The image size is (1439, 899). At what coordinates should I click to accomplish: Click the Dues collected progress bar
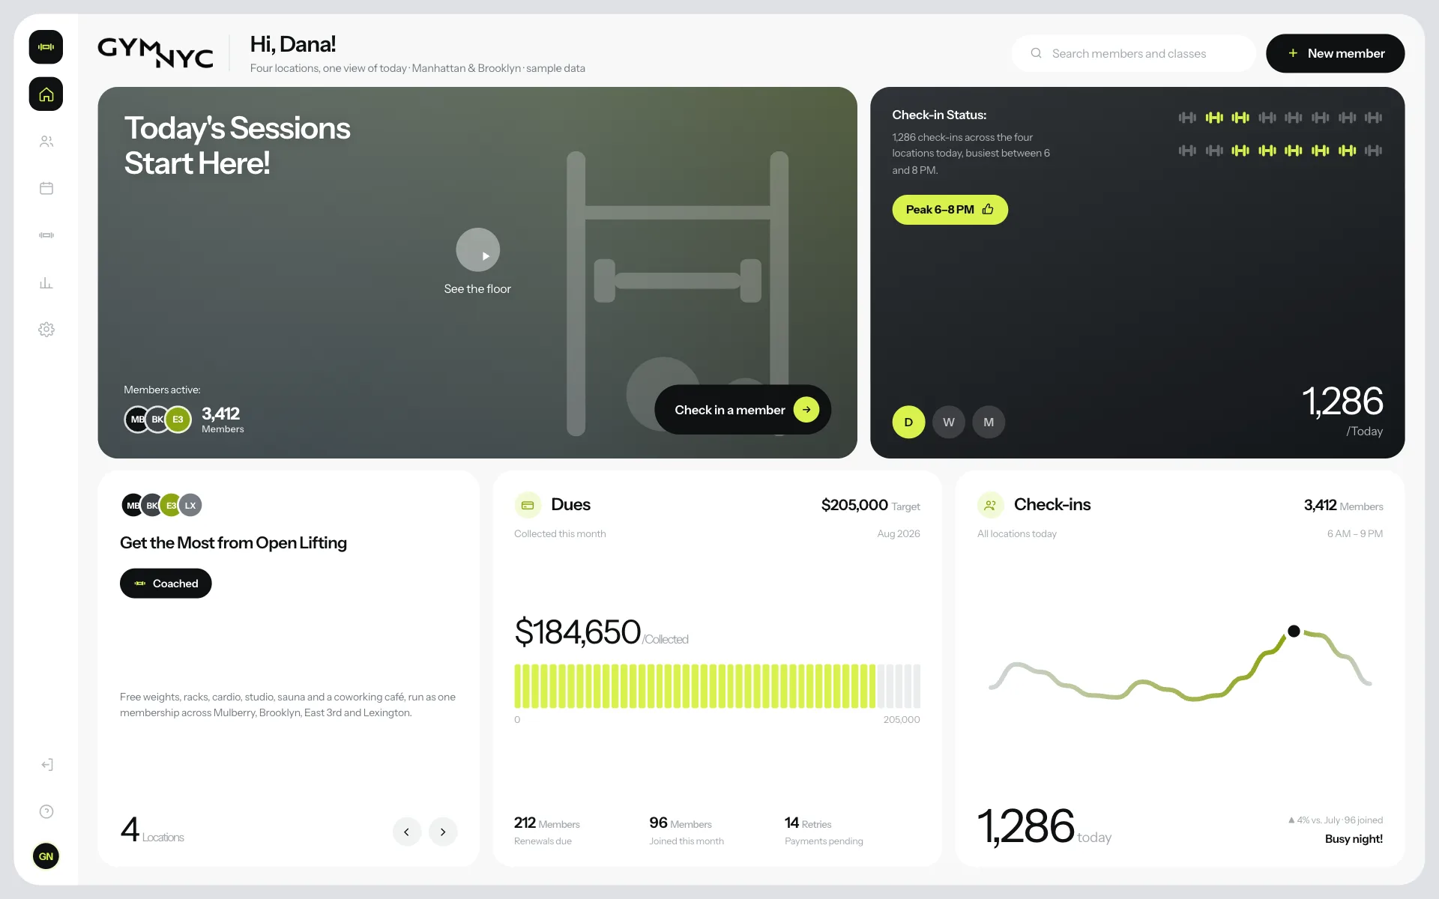pyautogui.click(x=717, y=685)
